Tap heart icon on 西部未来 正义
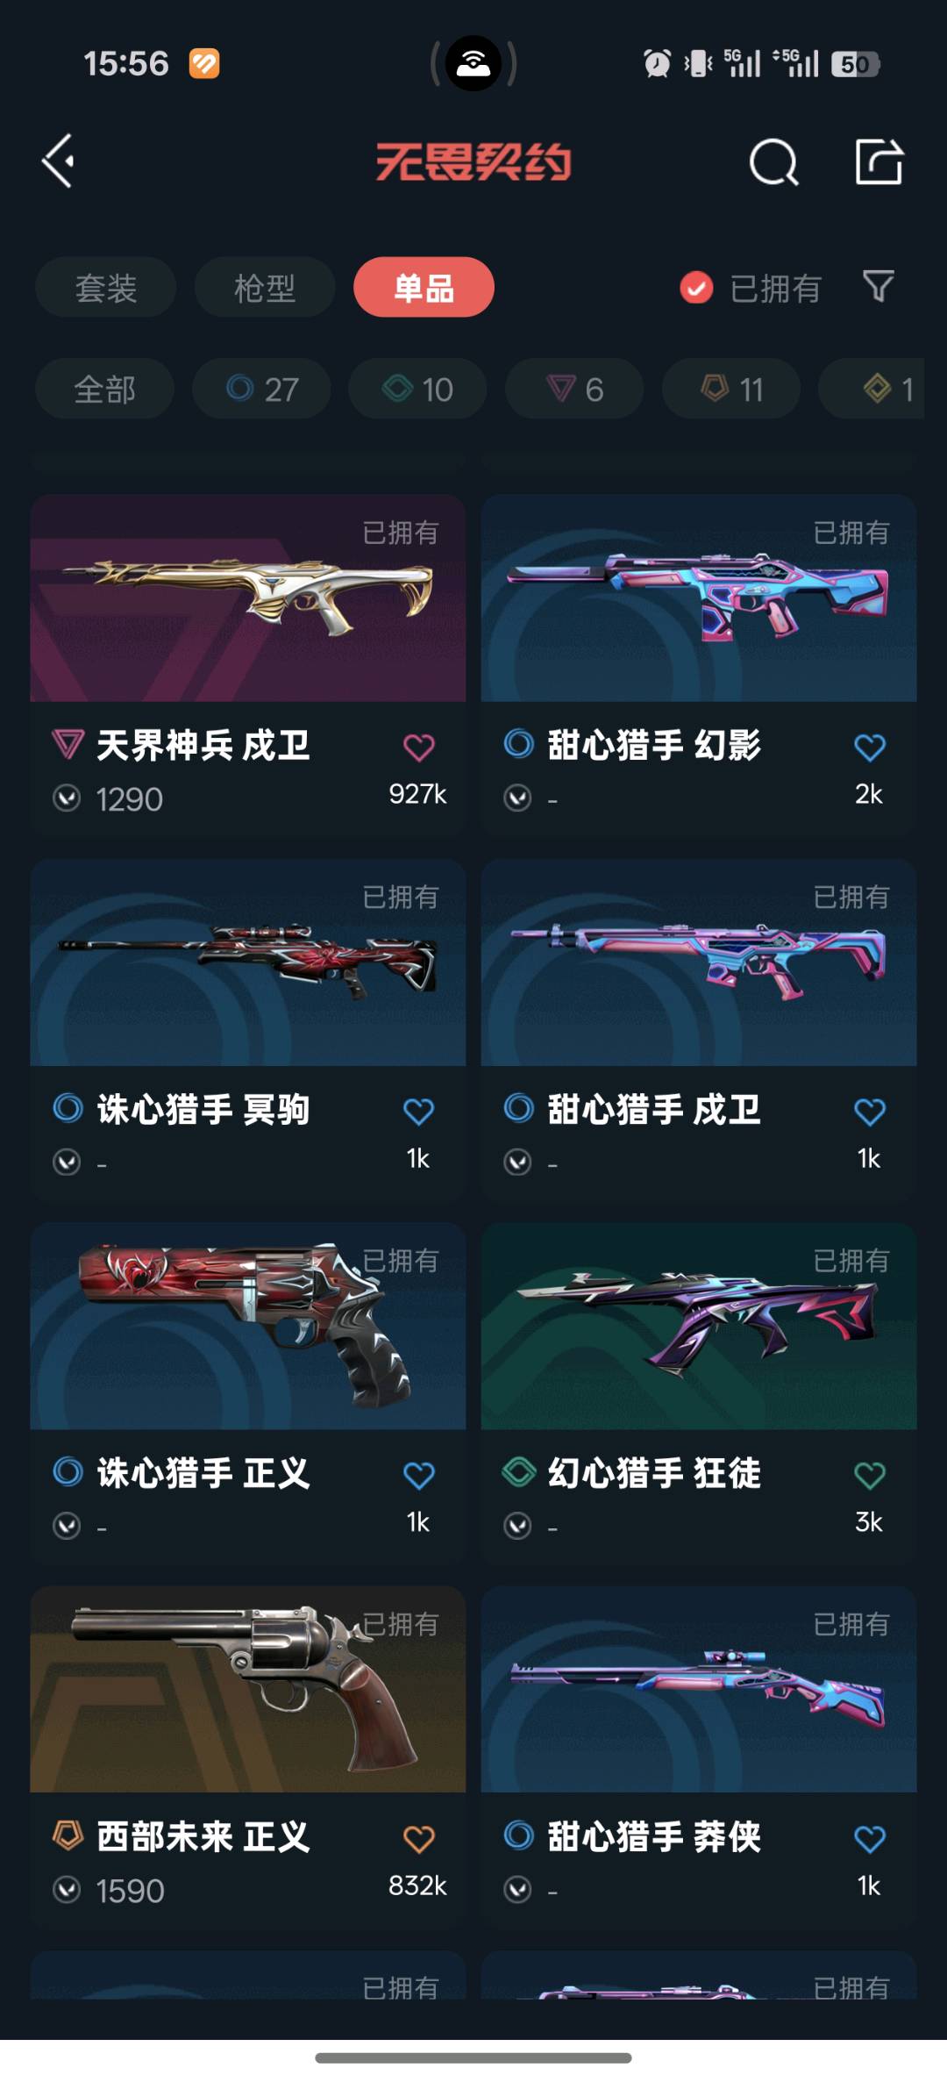The height and width of the screenshot is (2082, 947). click(x=418, y=1839)
